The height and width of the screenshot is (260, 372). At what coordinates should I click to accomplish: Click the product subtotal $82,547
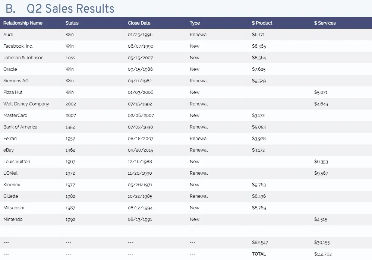(260, 242)
